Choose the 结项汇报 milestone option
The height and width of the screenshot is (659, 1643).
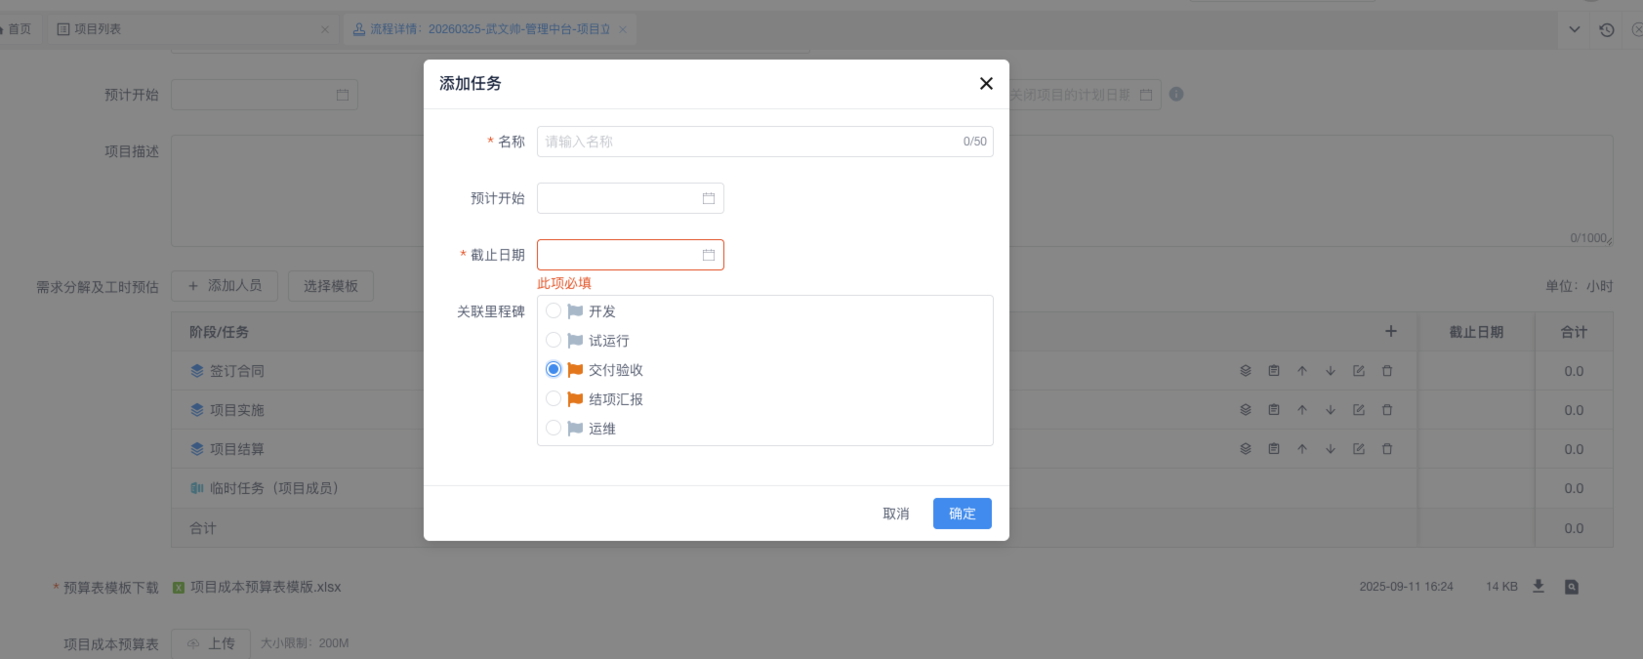[554, 399]
